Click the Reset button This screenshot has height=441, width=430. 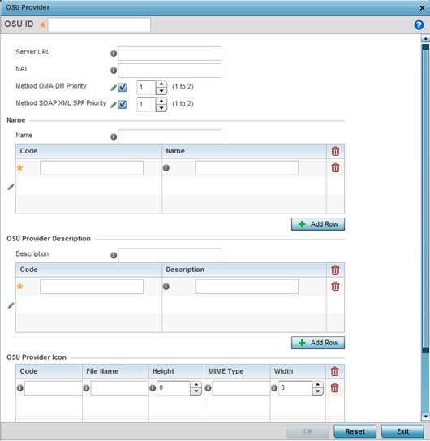point(355,431)
